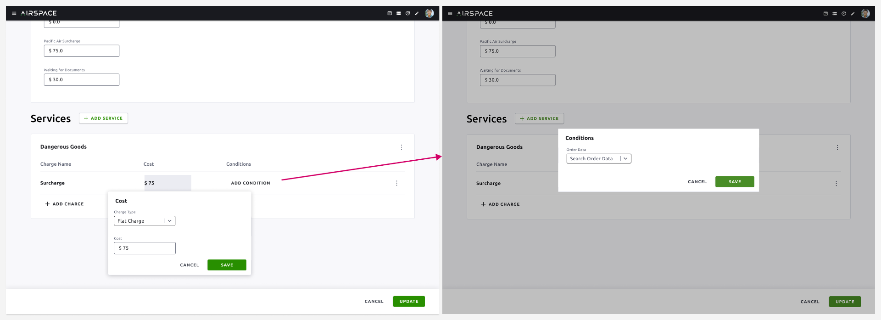Click chevron arrow of Charge Type select
The height and width of the screenshot is (320, 881).
point(170,221)
